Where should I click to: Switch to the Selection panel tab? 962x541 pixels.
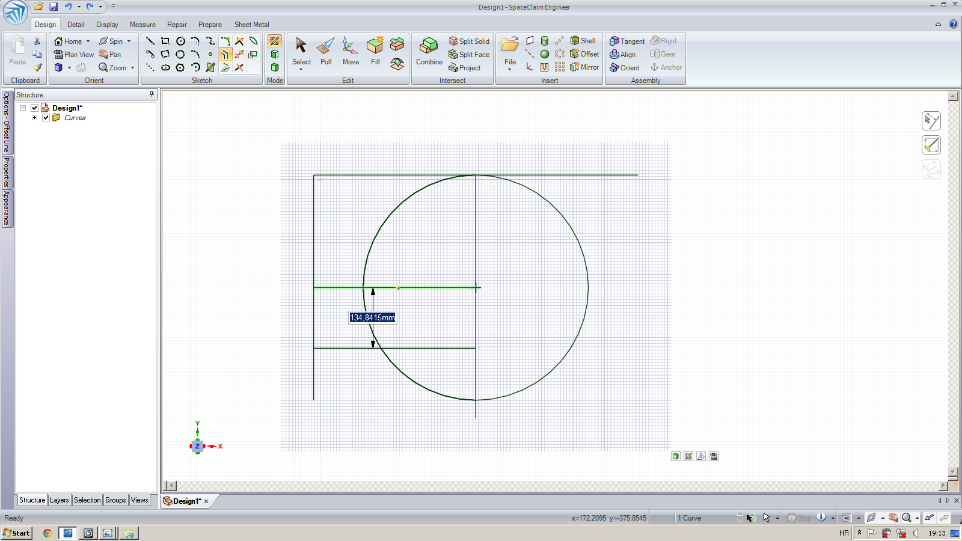[x=87, y=500]
